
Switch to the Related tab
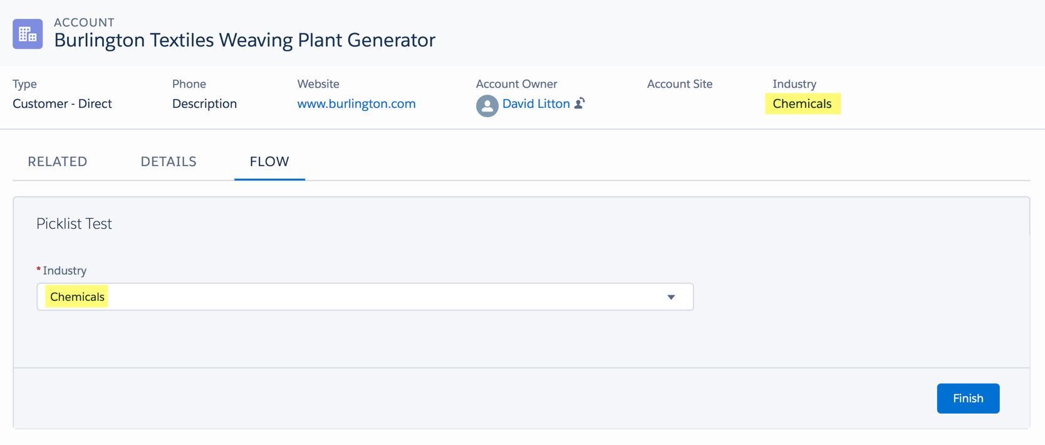pos(58,162)
